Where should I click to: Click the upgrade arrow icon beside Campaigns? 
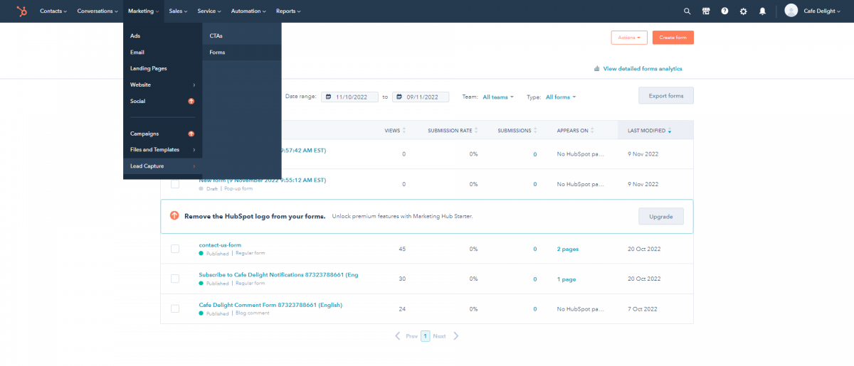[x=191, y=134]
